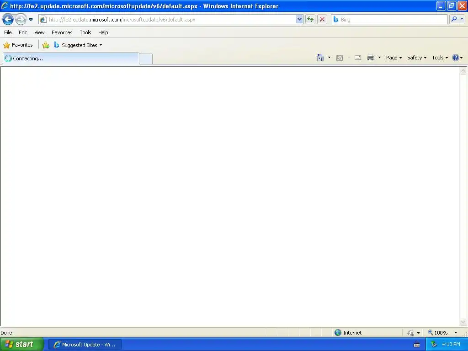Open the Favorites menu in the menu bar
Image resolution: width=468 pixels, height=351 pixels.
coord(62,32)
